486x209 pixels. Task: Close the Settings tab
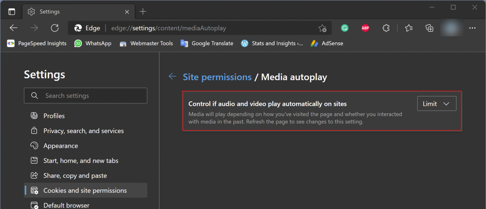[x=127, y=12]
